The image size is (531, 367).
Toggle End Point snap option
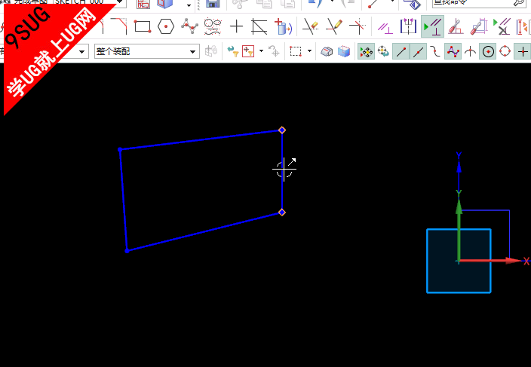point(401,51)
